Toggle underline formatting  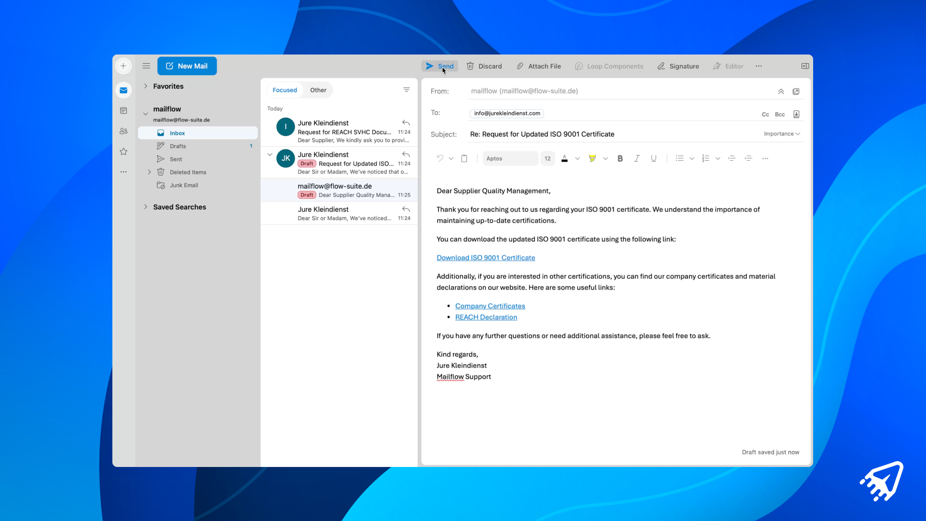654,158
